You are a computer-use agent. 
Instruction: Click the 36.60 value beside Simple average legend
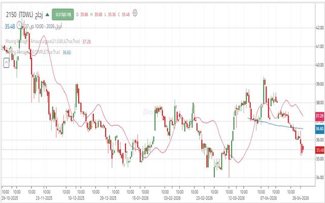67,52
